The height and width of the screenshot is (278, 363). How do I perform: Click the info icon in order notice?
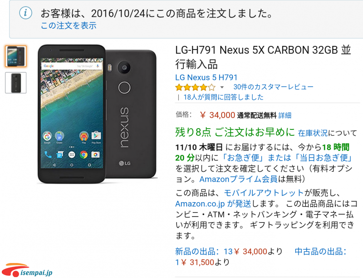pyautogui.click(x=25, y=13)
